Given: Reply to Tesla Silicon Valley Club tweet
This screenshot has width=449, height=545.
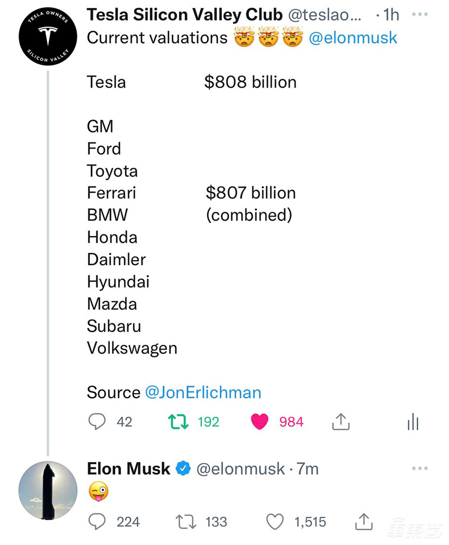Looking at the screenshot, I should (x=97, y=421).
